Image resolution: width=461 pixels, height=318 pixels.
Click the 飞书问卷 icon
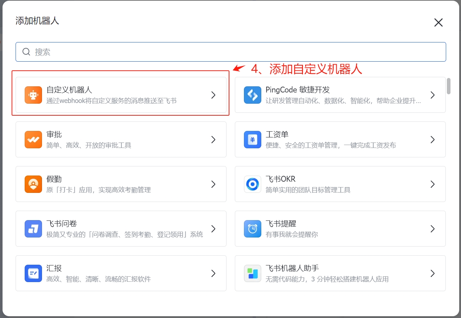(33, 229)
